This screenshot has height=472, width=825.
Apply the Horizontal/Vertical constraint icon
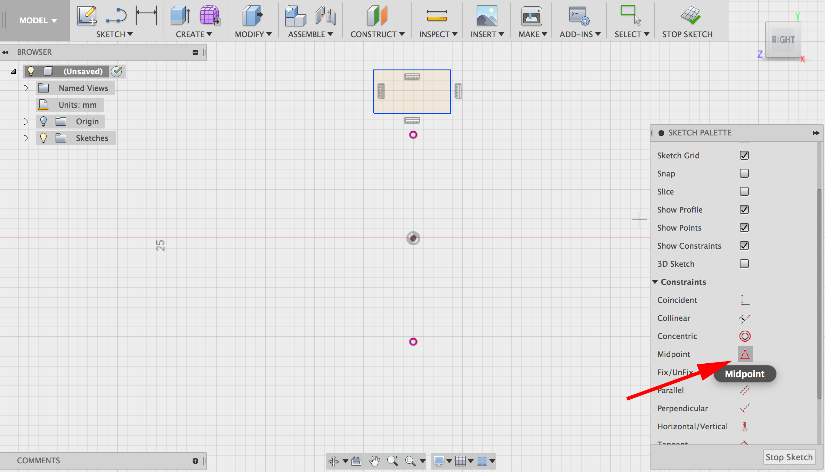[745, 427]
